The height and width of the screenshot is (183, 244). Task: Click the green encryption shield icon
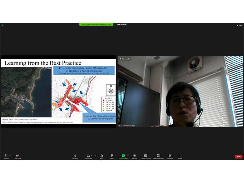coord(2,25)
